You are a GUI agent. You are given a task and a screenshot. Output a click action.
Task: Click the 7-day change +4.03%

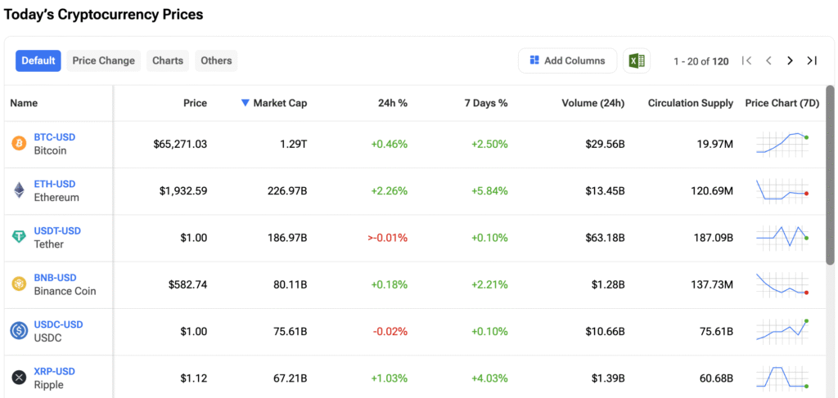(x=489, y=378)
